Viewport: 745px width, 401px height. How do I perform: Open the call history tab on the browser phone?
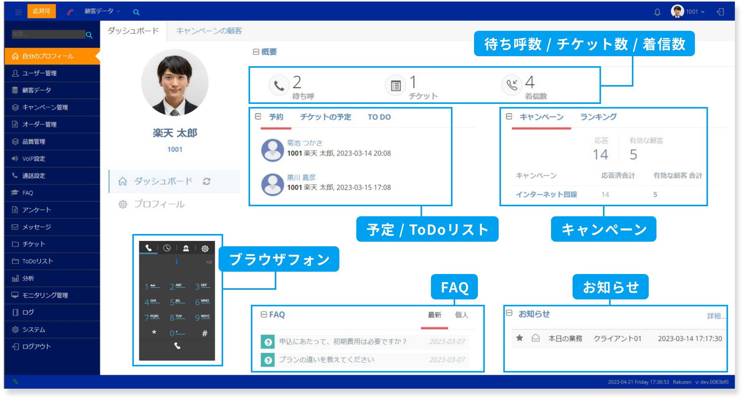(167, 248)
